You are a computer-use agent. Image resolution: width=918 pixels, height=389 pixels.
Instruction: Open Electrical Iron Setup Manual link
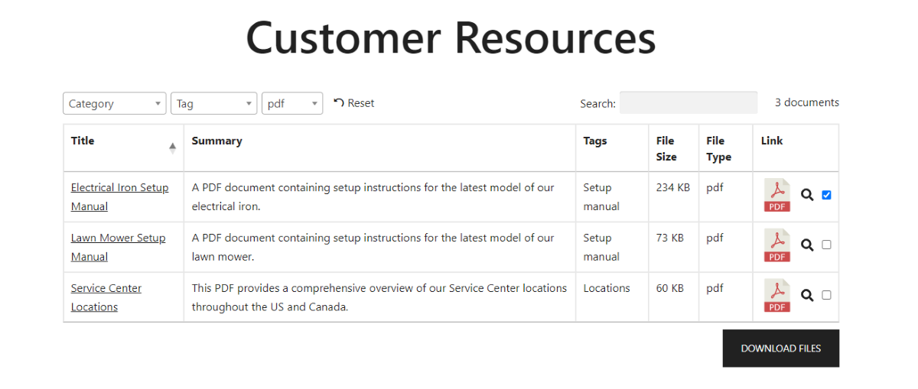tap(120, 197)
